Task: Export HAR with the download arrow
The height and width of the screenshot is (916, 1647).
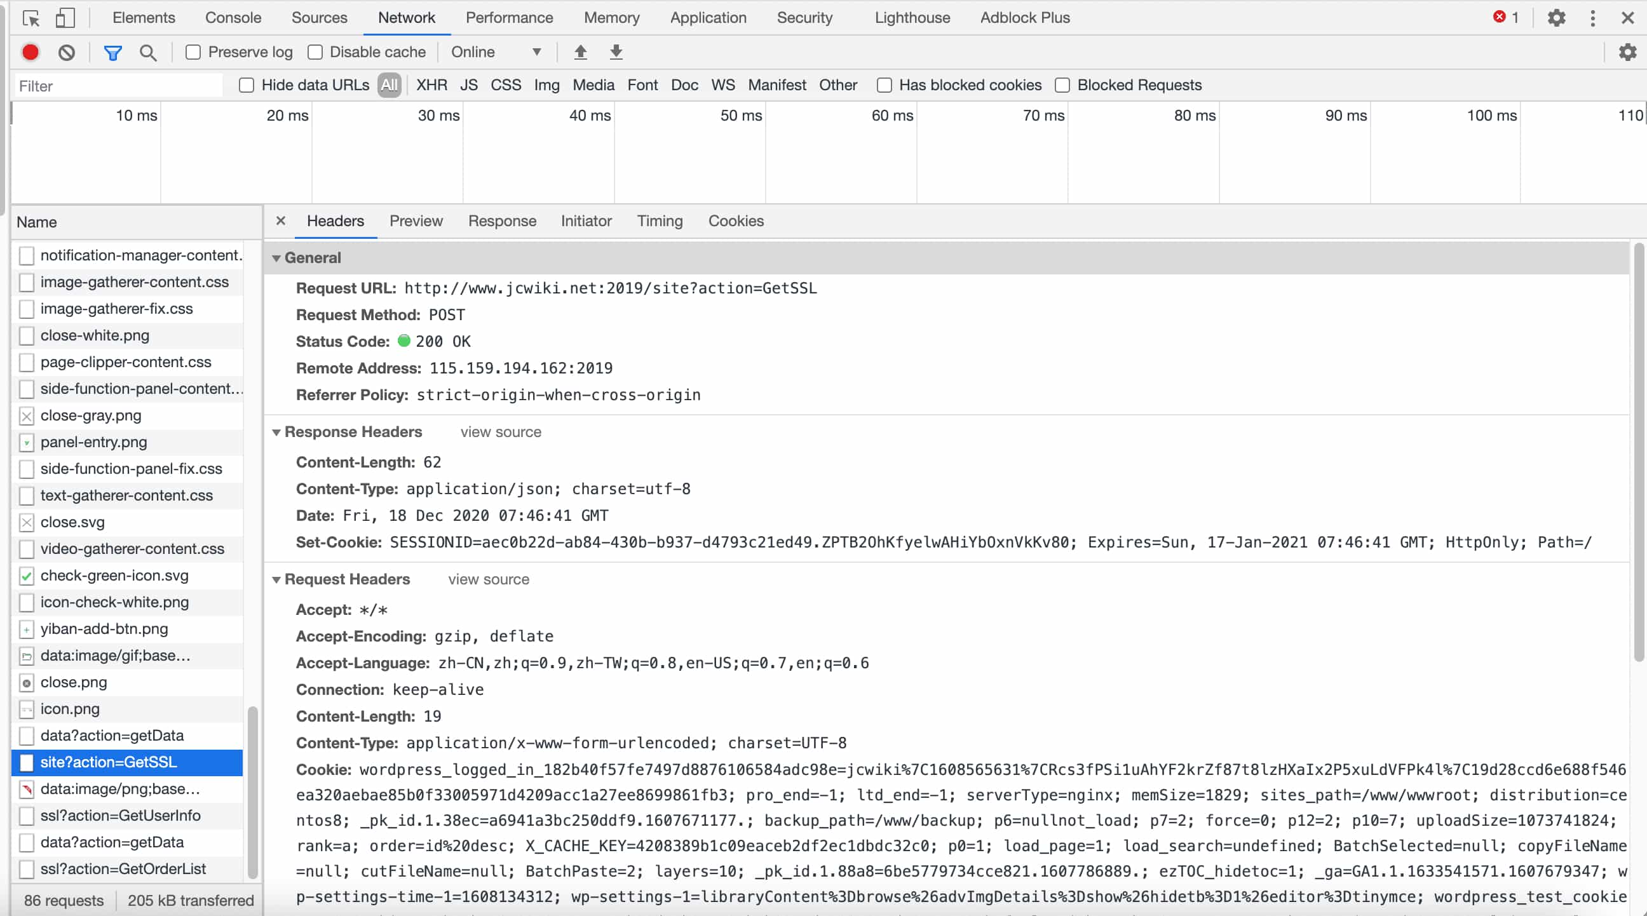Action: 616,52
